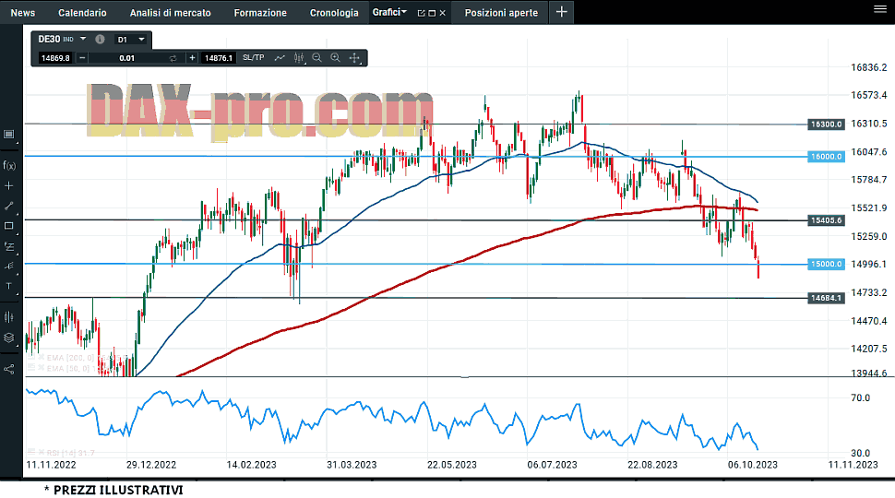Open chart style icon in left sidebar
This screenshot has width=895, height=498.
pos(9,317)
